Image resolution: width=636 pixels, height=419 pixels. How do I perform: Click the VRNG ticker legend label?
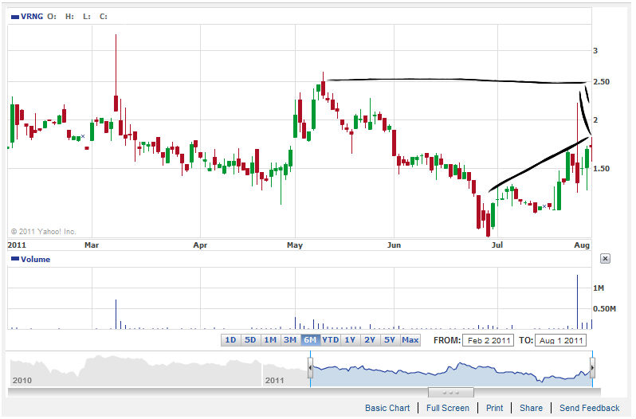click(x=32, y=17)
